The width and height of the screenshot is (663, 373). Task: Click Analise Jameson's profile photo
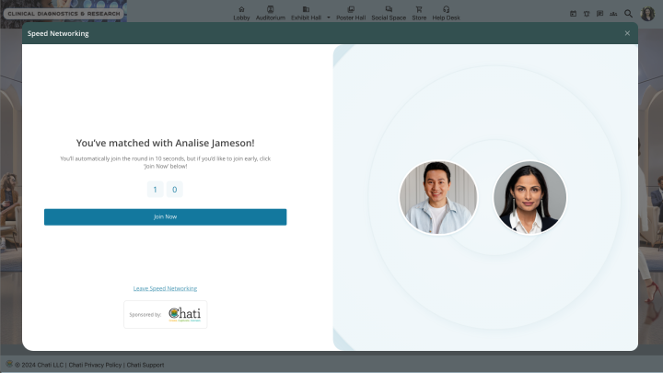[529, 197]
